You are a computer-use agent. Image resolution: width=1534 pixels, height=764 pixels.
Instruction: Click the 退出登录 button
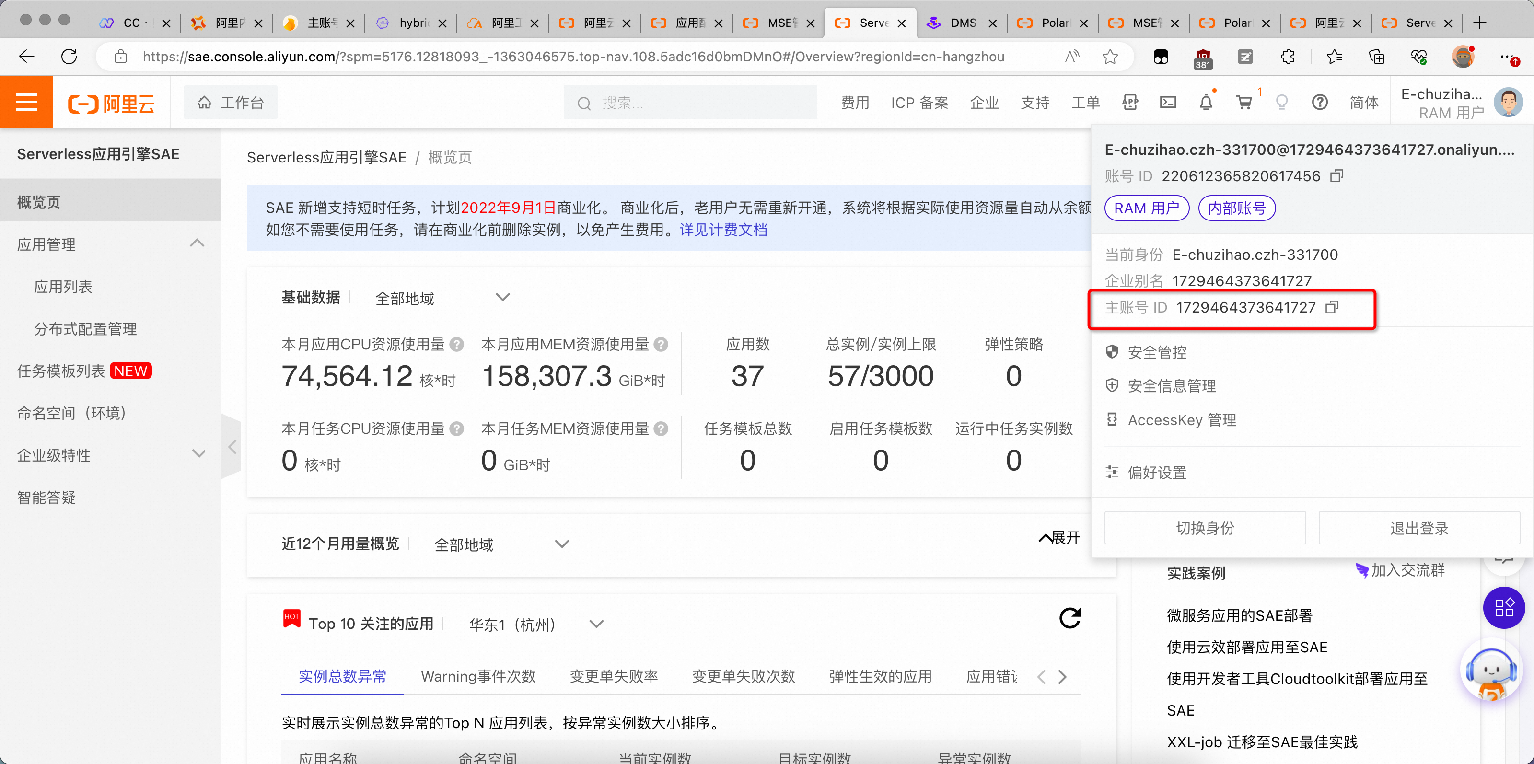coord(1418,528)
